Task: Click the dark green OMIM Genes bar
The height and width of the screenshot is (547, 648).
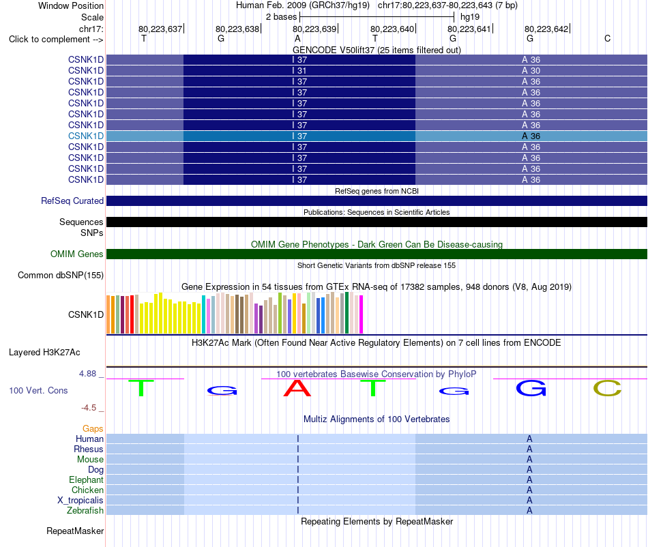Action: (377, 254)
